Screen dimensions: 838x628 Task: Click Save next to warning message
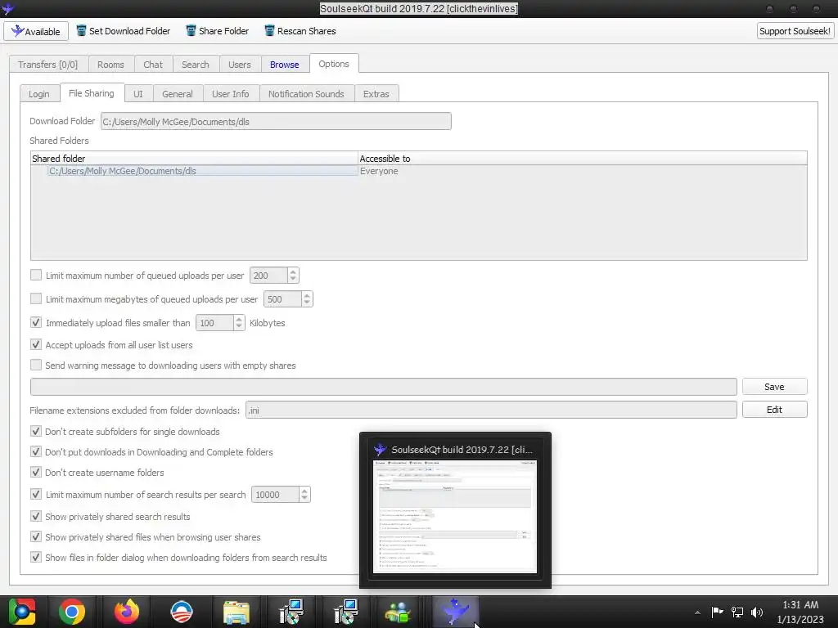click(774, 387)
